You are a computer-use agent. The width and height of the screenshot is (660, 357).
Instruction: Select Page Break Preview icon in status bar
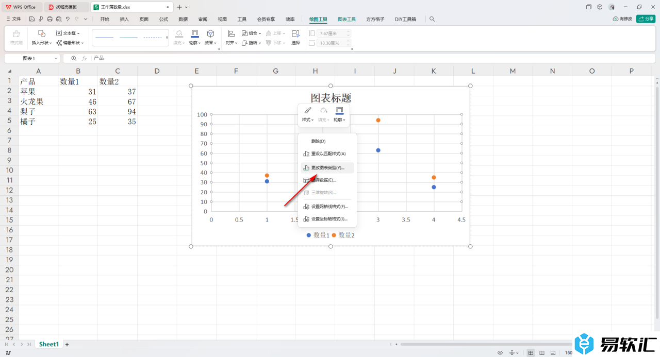click(553, 353)
